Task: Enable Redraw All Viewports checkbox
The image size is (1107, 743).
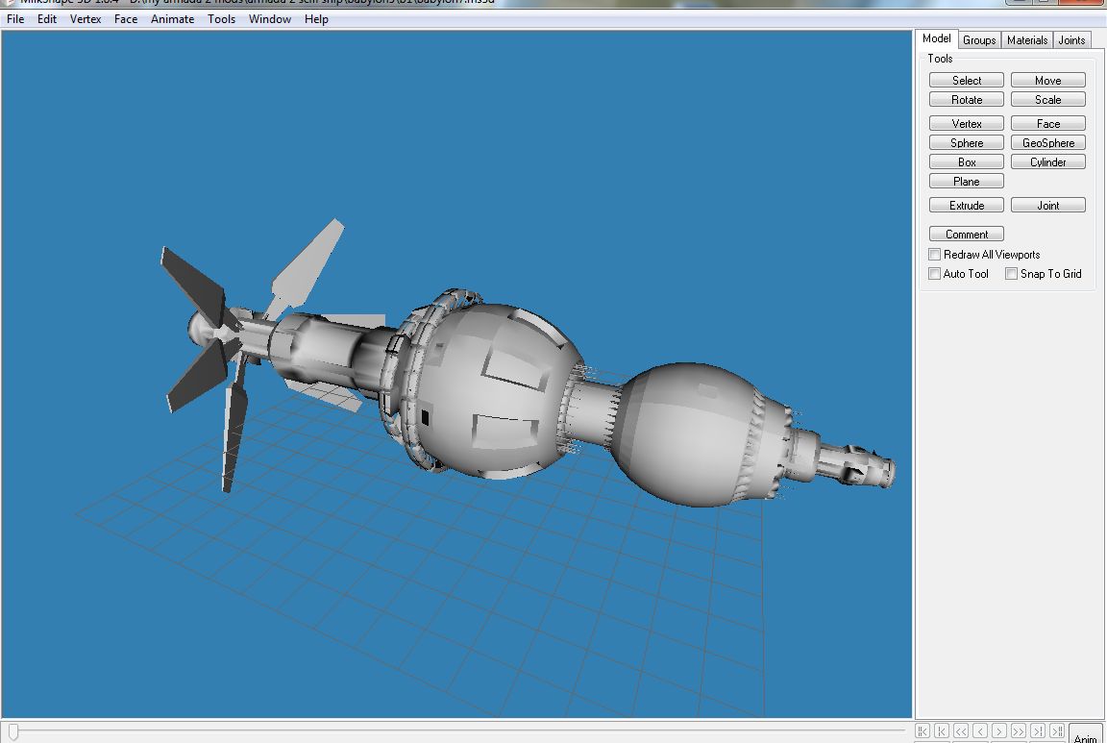Action: click(935, 255)
